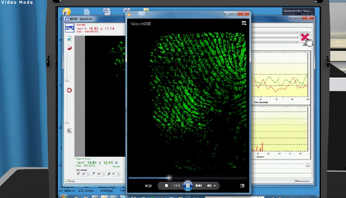Click the video seek bar handle
Screen dimensions: 346x198
169,178
